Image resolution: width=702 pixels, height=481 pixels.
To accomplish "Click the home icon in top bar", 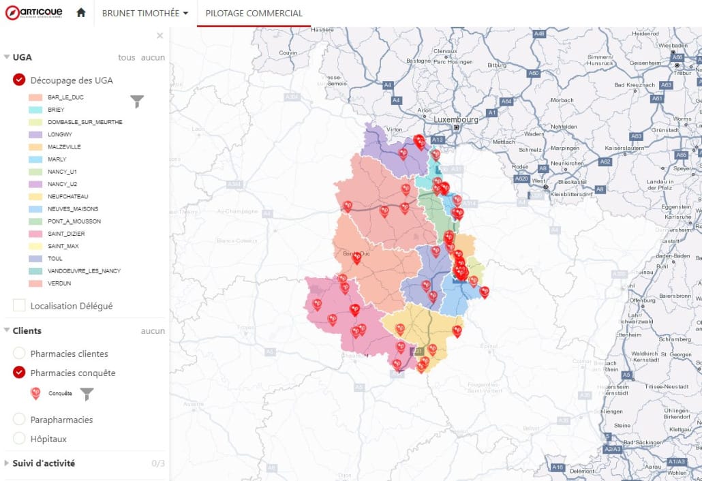I will tap(81, 13).
